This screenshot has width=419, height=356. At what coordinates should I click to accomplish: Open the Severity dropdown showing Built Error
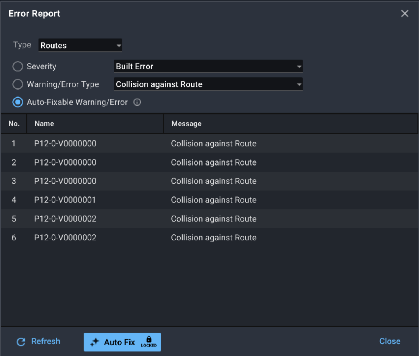point(208,66)
